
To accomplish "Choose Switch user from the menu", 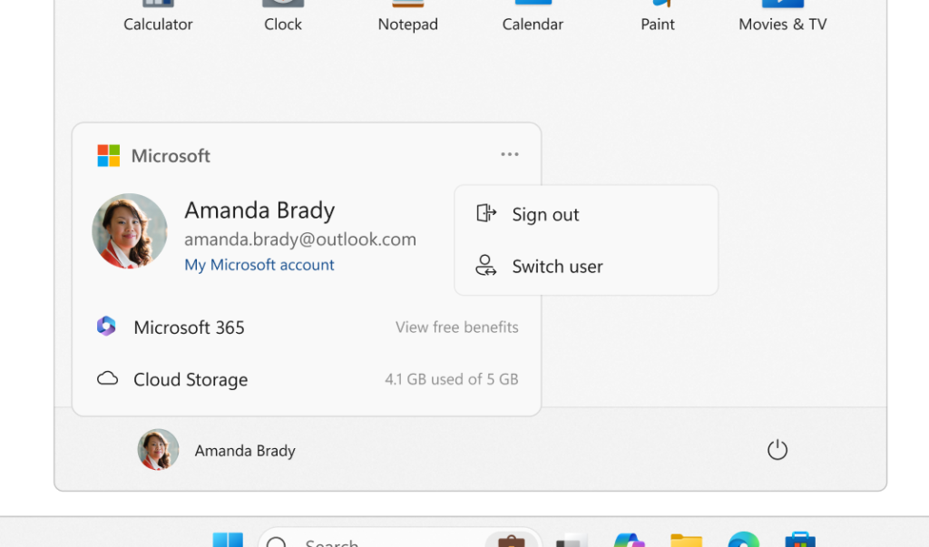I will [x=556, y=267].
